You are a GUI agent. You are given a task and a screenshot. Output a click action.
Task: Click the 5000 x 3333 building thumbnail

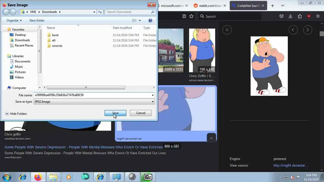(171, 50)
